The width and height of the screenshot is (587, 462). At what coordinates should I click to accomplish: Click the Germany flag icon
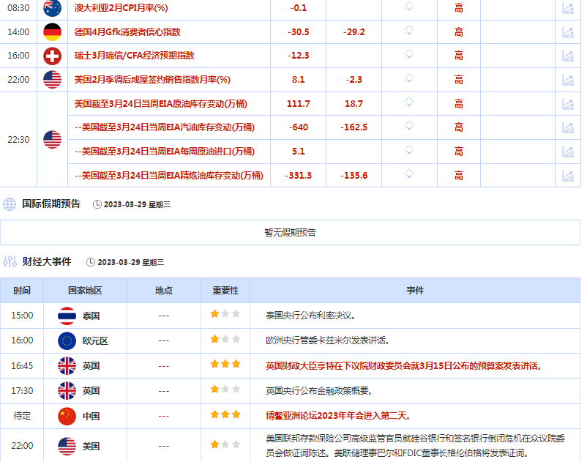click(52, 32)
